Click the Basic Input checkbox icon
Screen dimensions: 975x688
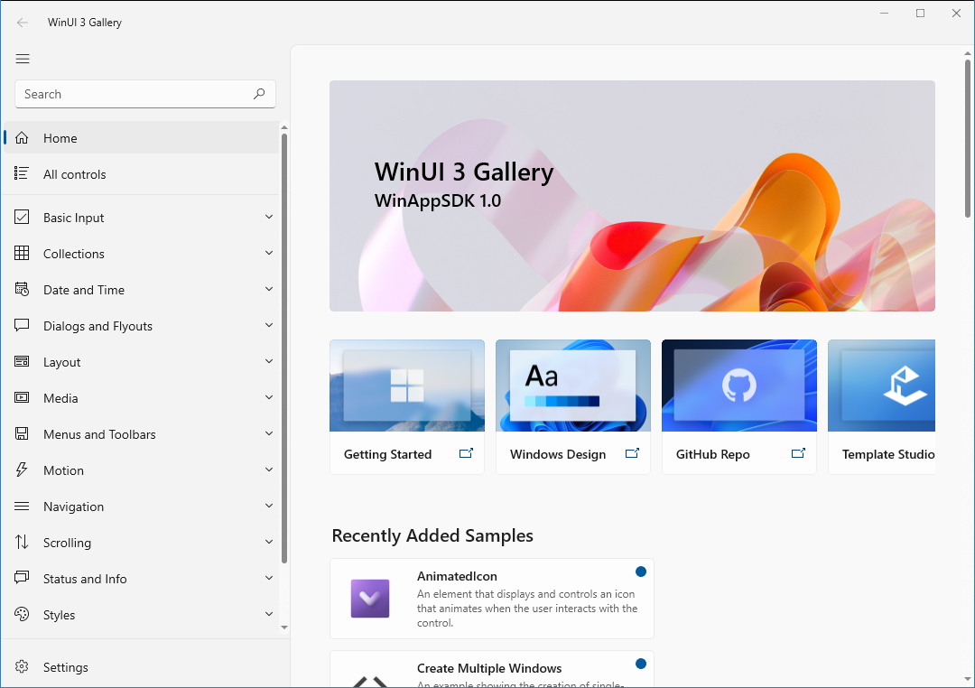tap(22, 217)
